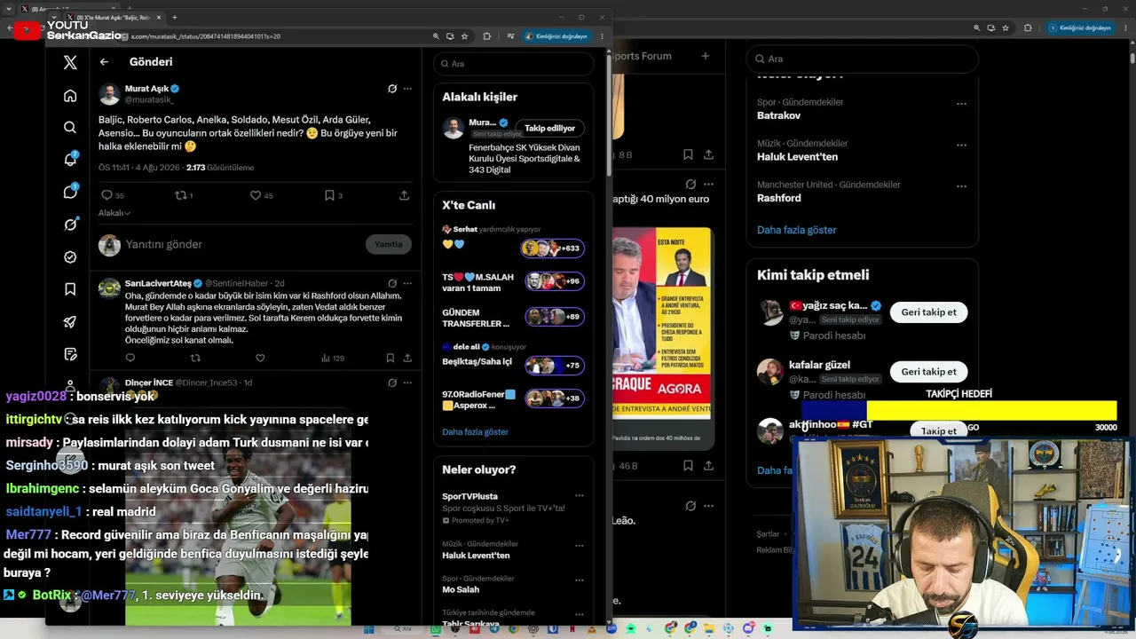View analytics showing 129 on SarıLacivertAteş's reply

point(331,358)
